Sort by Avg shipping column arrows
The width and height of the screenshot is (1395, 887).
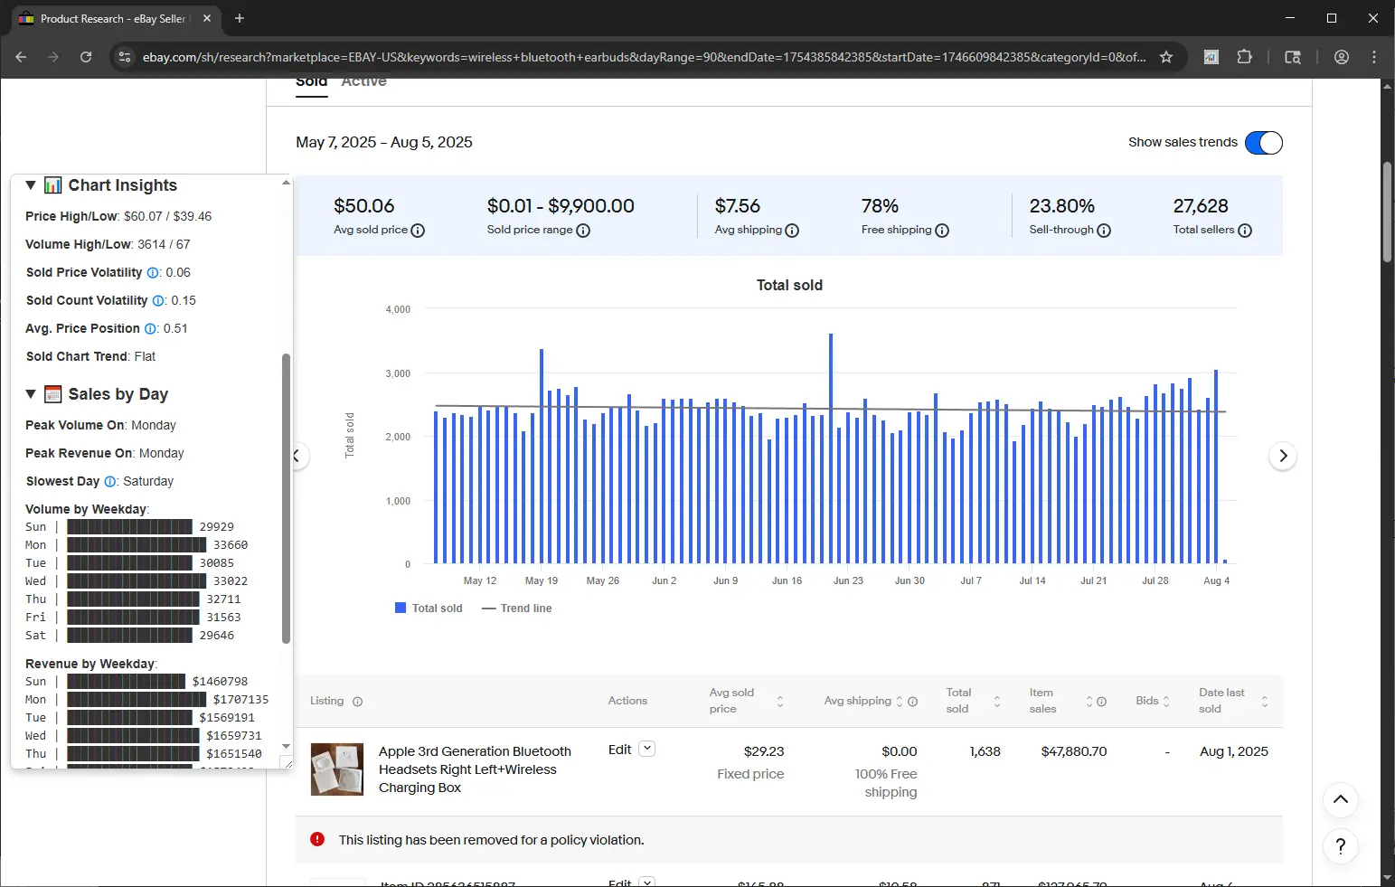[900, 702]
